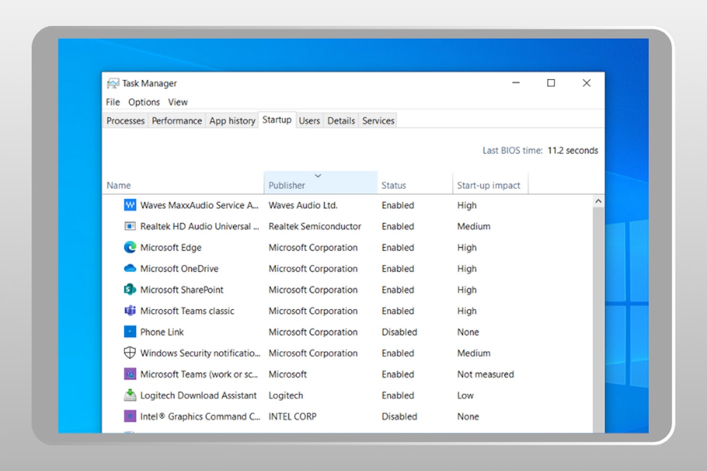Select the Phone Link row name

pyautogui.click(x=162, y=331)
